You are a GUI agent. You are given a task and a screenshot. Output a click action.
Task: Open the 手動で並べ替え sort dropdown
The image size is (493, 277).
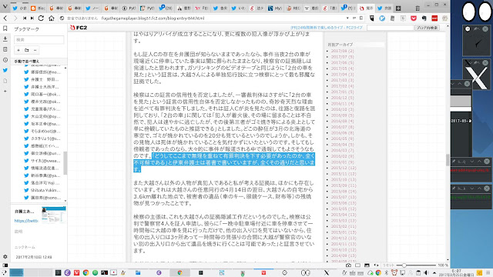[x=39, y=62]
